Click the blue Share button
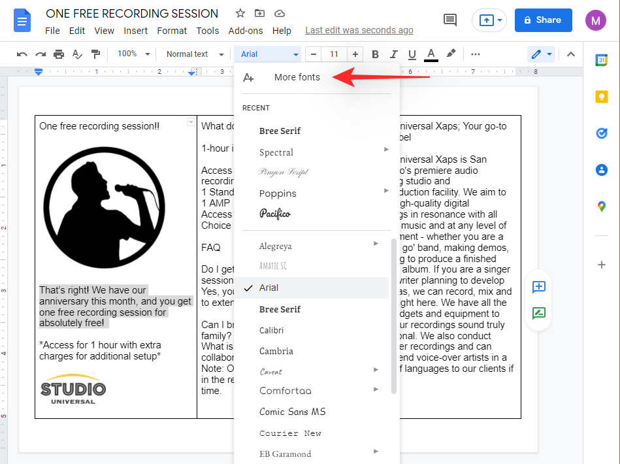620x464 pixels. pyautogui.click(x=543, y=20)
